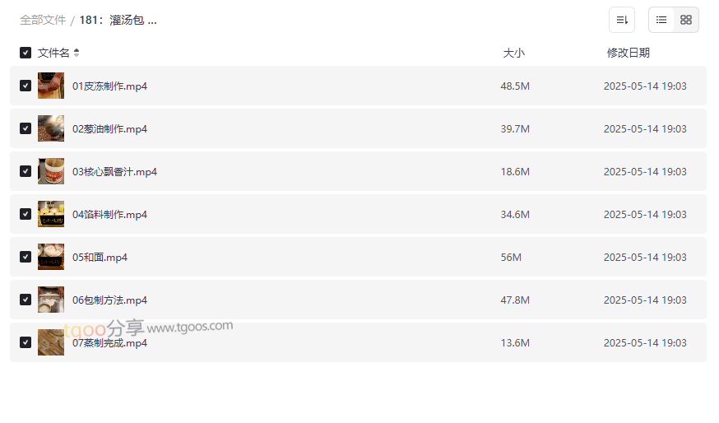Click the 修改日期 column header

pyautogui.click(x=628, y=53)
